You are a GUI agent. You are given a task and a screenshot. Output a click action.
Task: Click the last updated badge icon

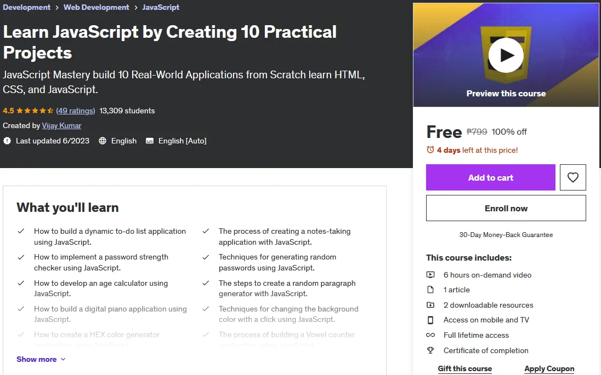pyautogui.click(x=7, y=141)
